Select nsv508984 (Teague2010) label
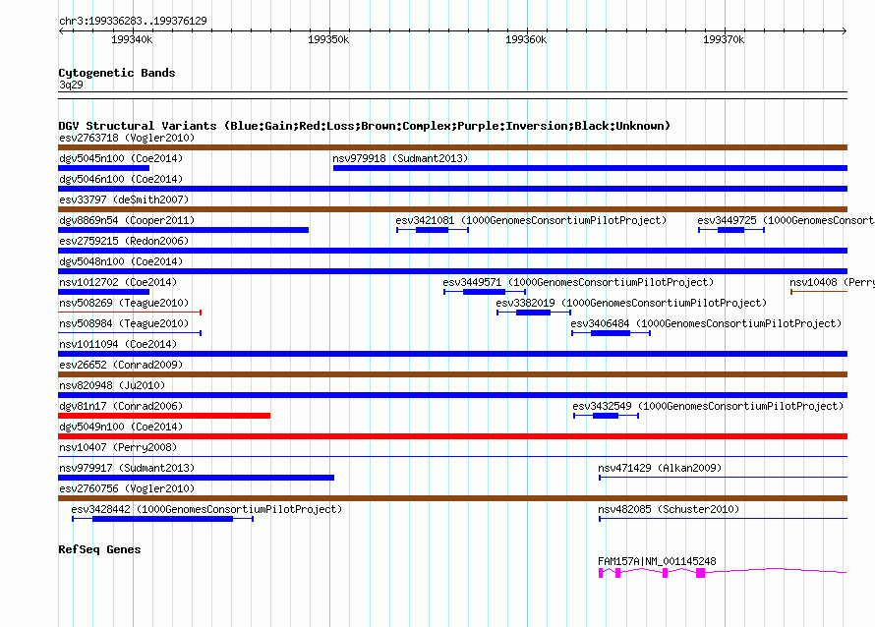The height and width of the screenshot is (627, 875). [x=124, y=323]
